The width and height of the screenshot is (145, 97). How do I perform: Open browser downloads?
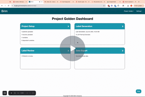pos(128,6)
